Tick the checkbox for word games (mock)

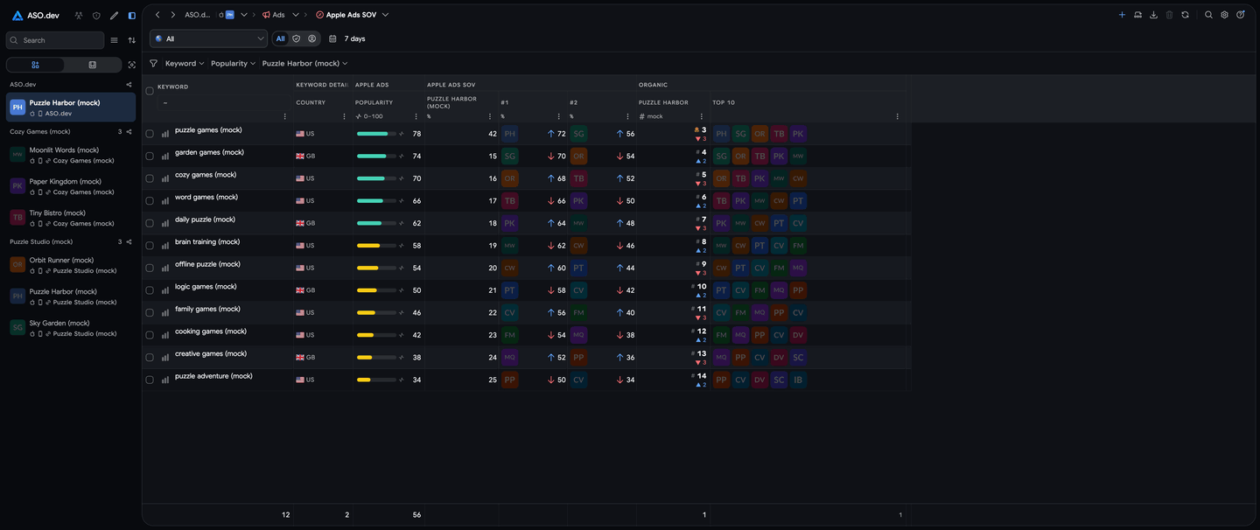150,201
